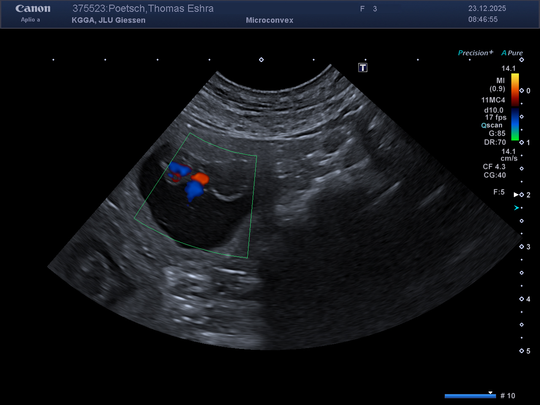
Task: Click the G:85 gain value
Action: click(497, 133)
